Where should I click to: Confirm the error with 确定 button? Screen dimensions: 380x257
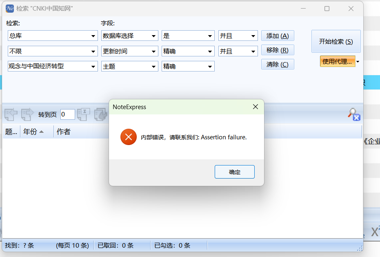[x=235, y=172]
